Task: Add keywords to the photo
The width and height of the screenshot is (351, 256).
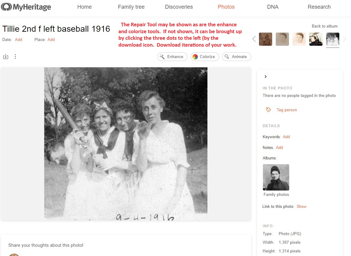Action: pyautogui.click(x=286, y=137)
